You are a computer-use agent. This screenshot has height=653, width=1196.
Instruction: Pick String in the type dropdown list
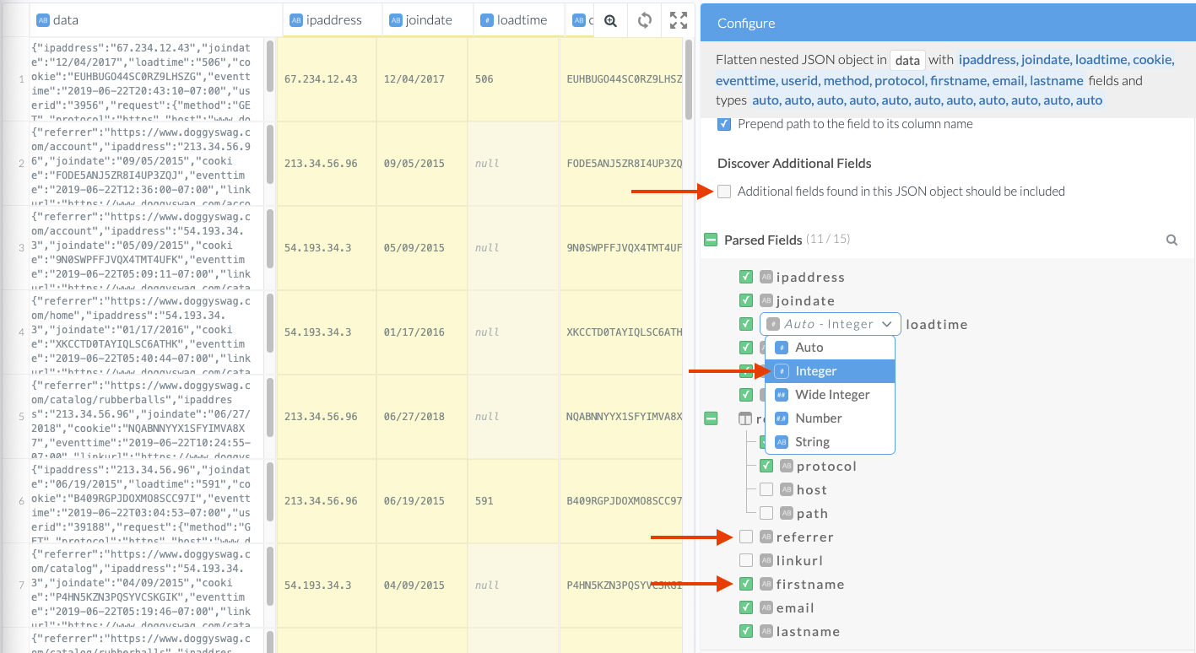pos(812,442)
